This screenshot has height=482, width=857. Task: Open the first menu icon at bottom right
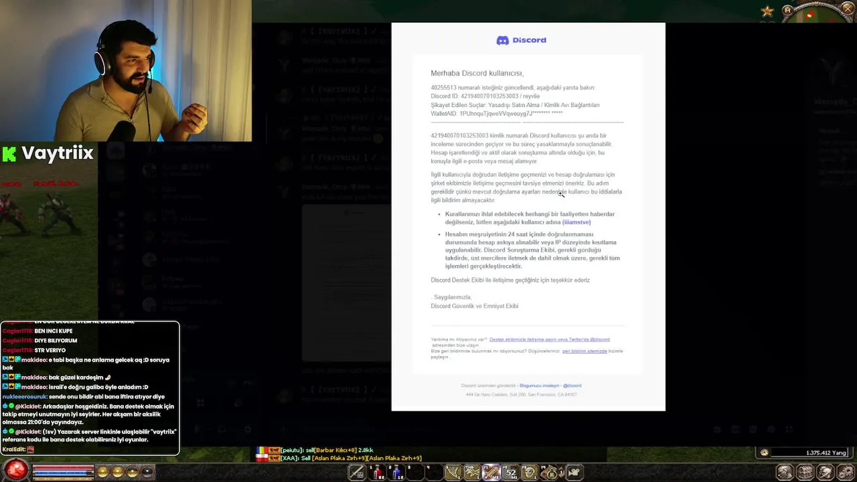785,472
